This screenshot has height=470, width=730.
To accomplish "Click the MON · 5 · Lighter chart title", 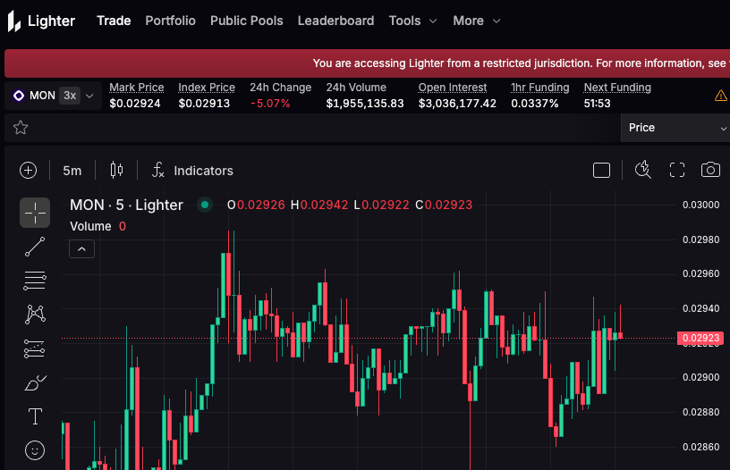I will point(126,205).
